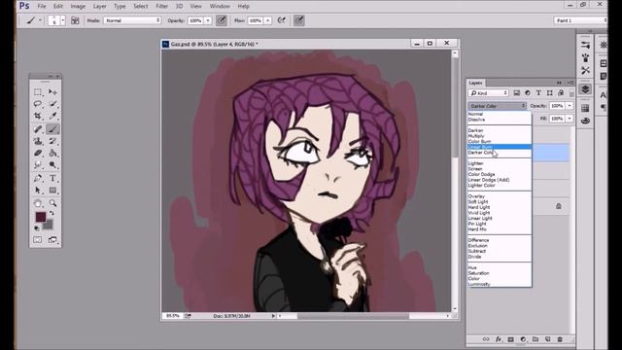The height and width of the screenshot is (350, 622).
Task: Open the Layer menu
Action: (99, 6)
